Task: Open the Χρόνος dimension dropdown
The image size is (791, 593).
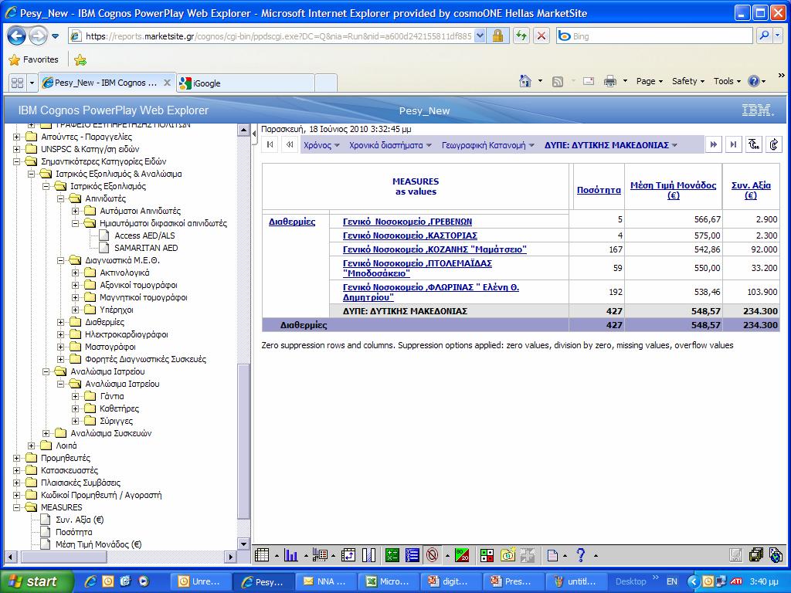Action: tap(322, 145)
